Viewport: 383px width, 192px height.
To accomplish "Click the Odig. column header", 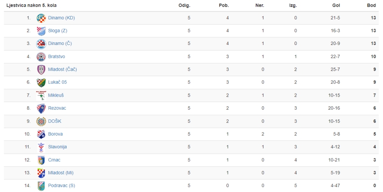I will (184, 5).
